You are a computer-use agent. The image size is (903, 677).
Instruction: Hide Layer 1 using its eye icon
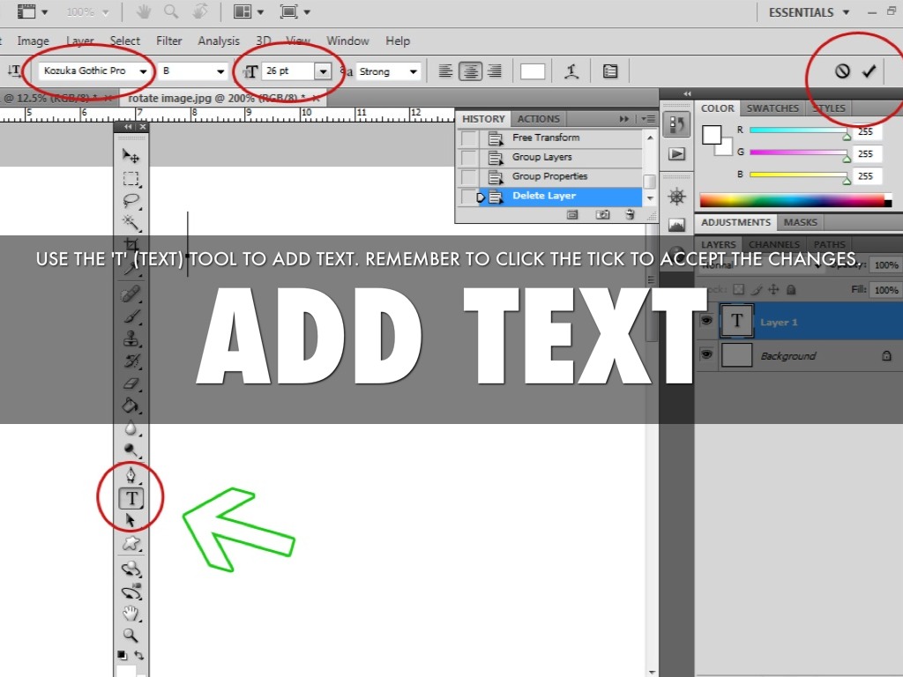coord(706,322)
